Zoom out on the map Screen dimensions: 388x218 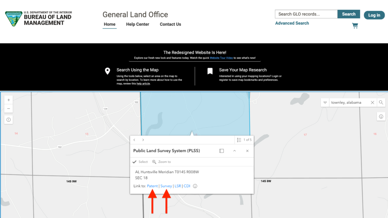coord(9,108)
